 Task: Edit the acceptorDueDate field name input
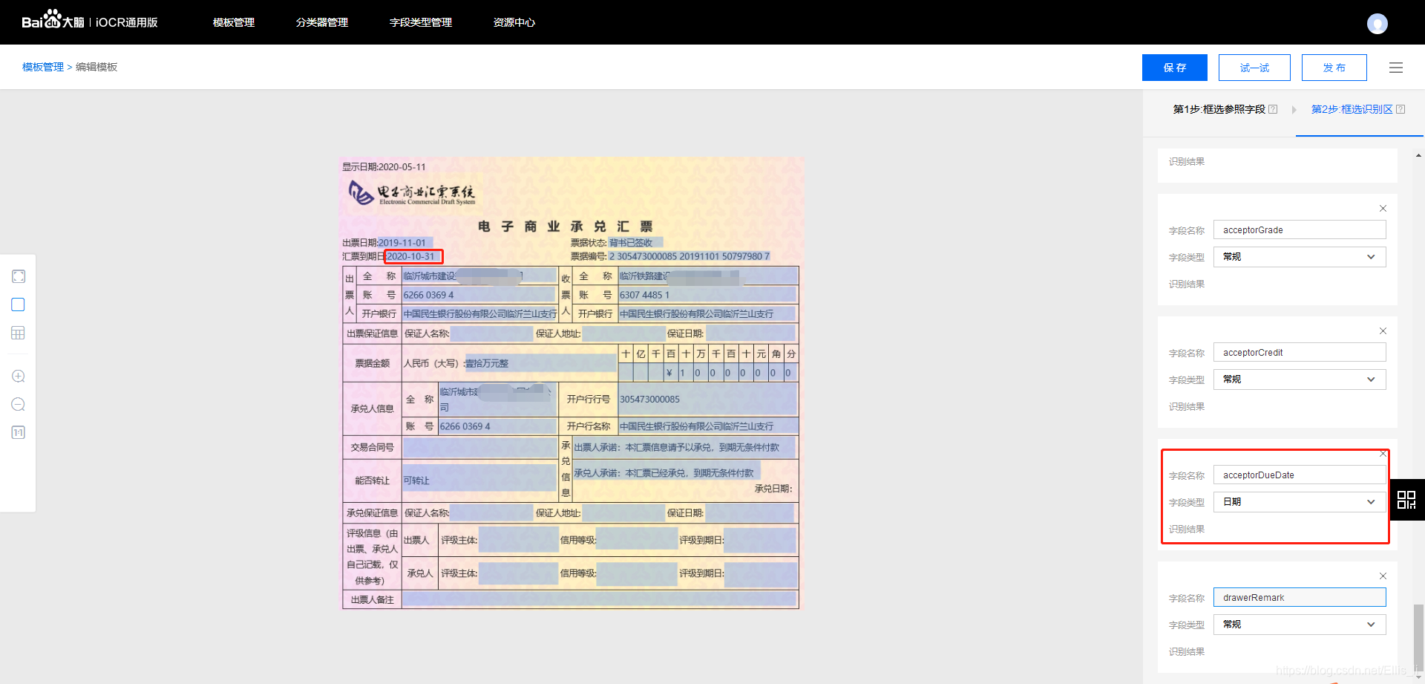1300,475
